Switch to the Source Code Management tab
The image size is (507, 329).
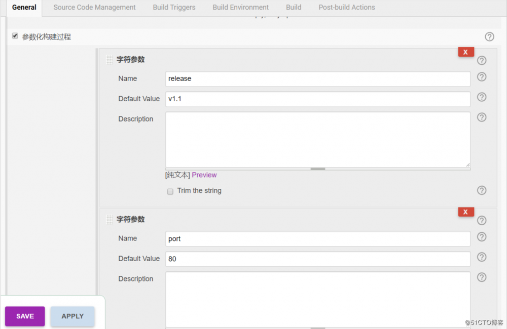coord(94,7)
